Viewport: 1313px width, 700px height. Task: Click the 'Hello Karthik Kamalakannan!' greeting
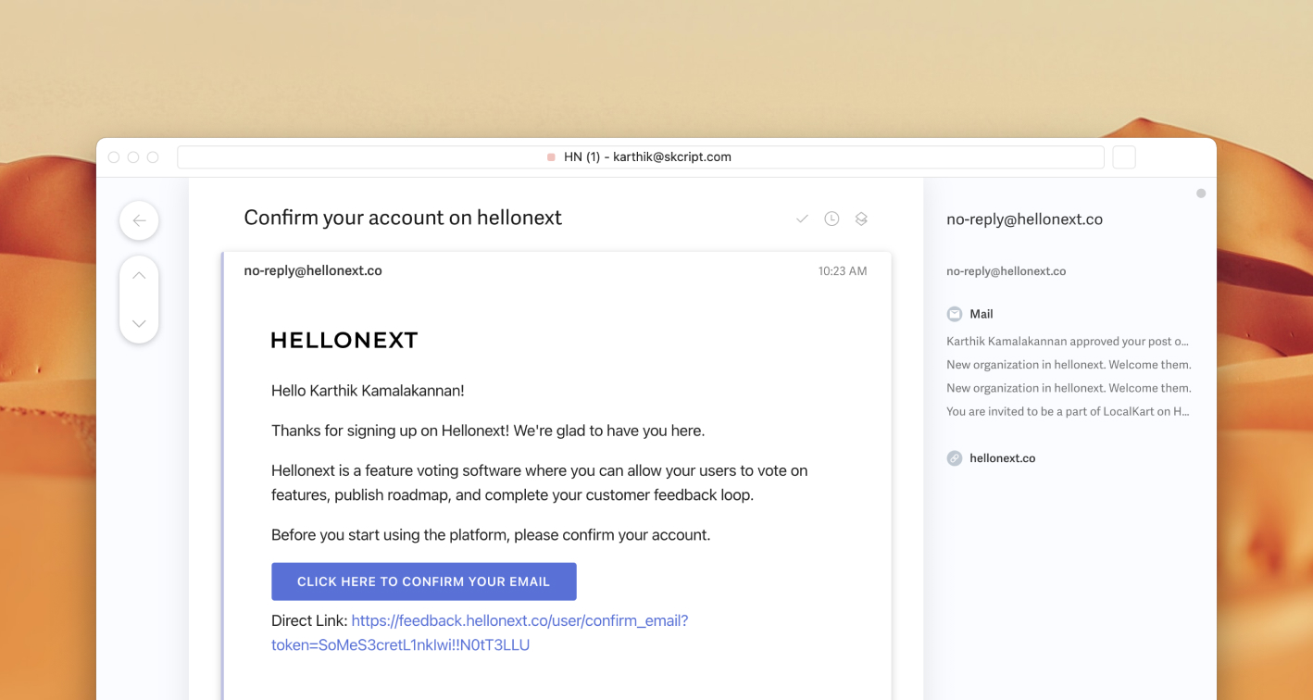368,391
